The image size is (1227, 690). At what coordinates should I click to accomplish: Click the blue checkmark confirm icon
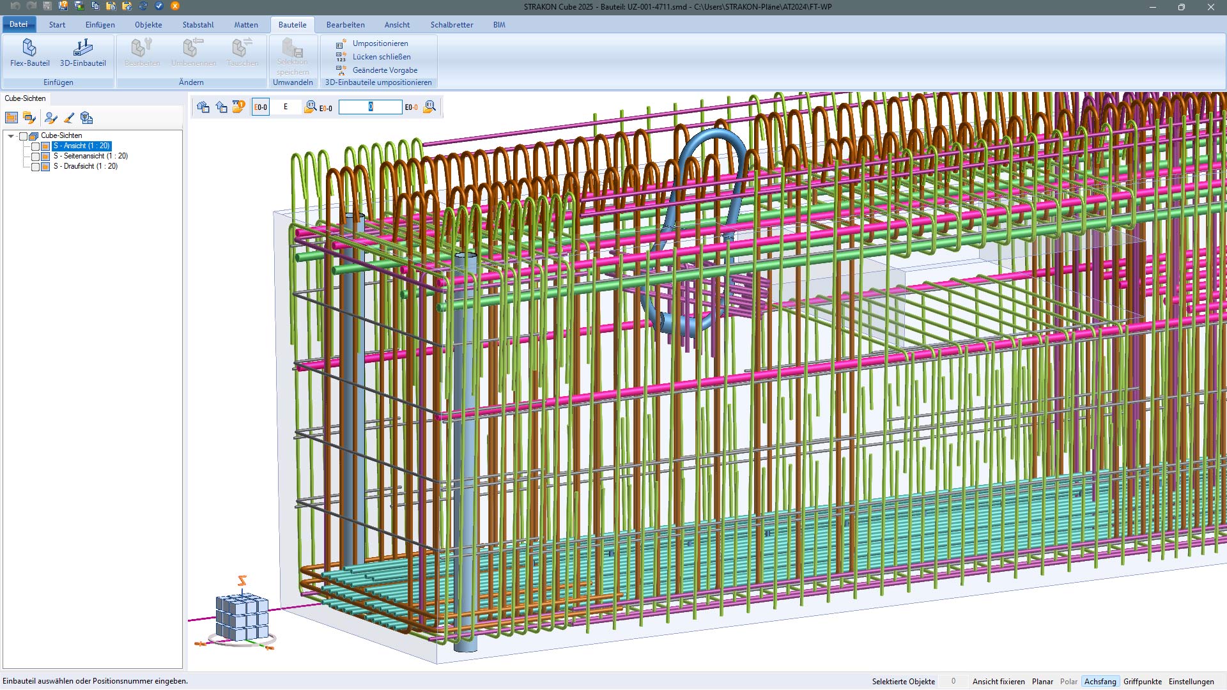(x=159, y=6)
